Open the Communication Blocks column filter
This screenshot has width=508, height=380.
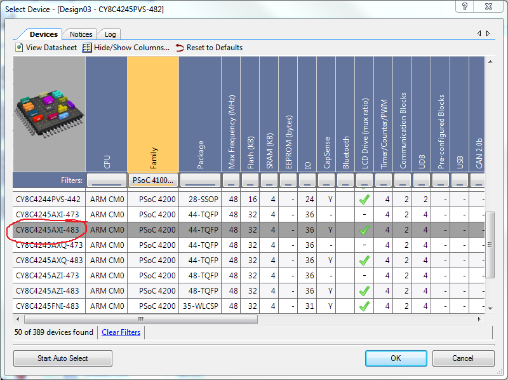click(403, 180)
